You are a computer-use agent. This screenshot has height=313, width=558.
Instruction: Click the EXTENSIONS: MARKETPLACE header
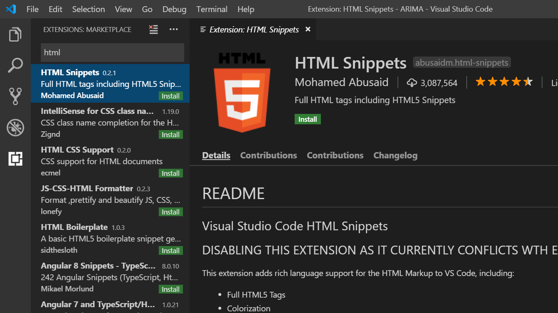pos(87,30)
